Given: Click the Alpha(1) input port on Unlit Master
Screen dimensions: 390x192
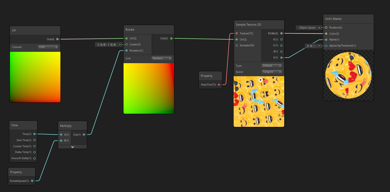Looking at the screenshot, I should tap(326, 40).
